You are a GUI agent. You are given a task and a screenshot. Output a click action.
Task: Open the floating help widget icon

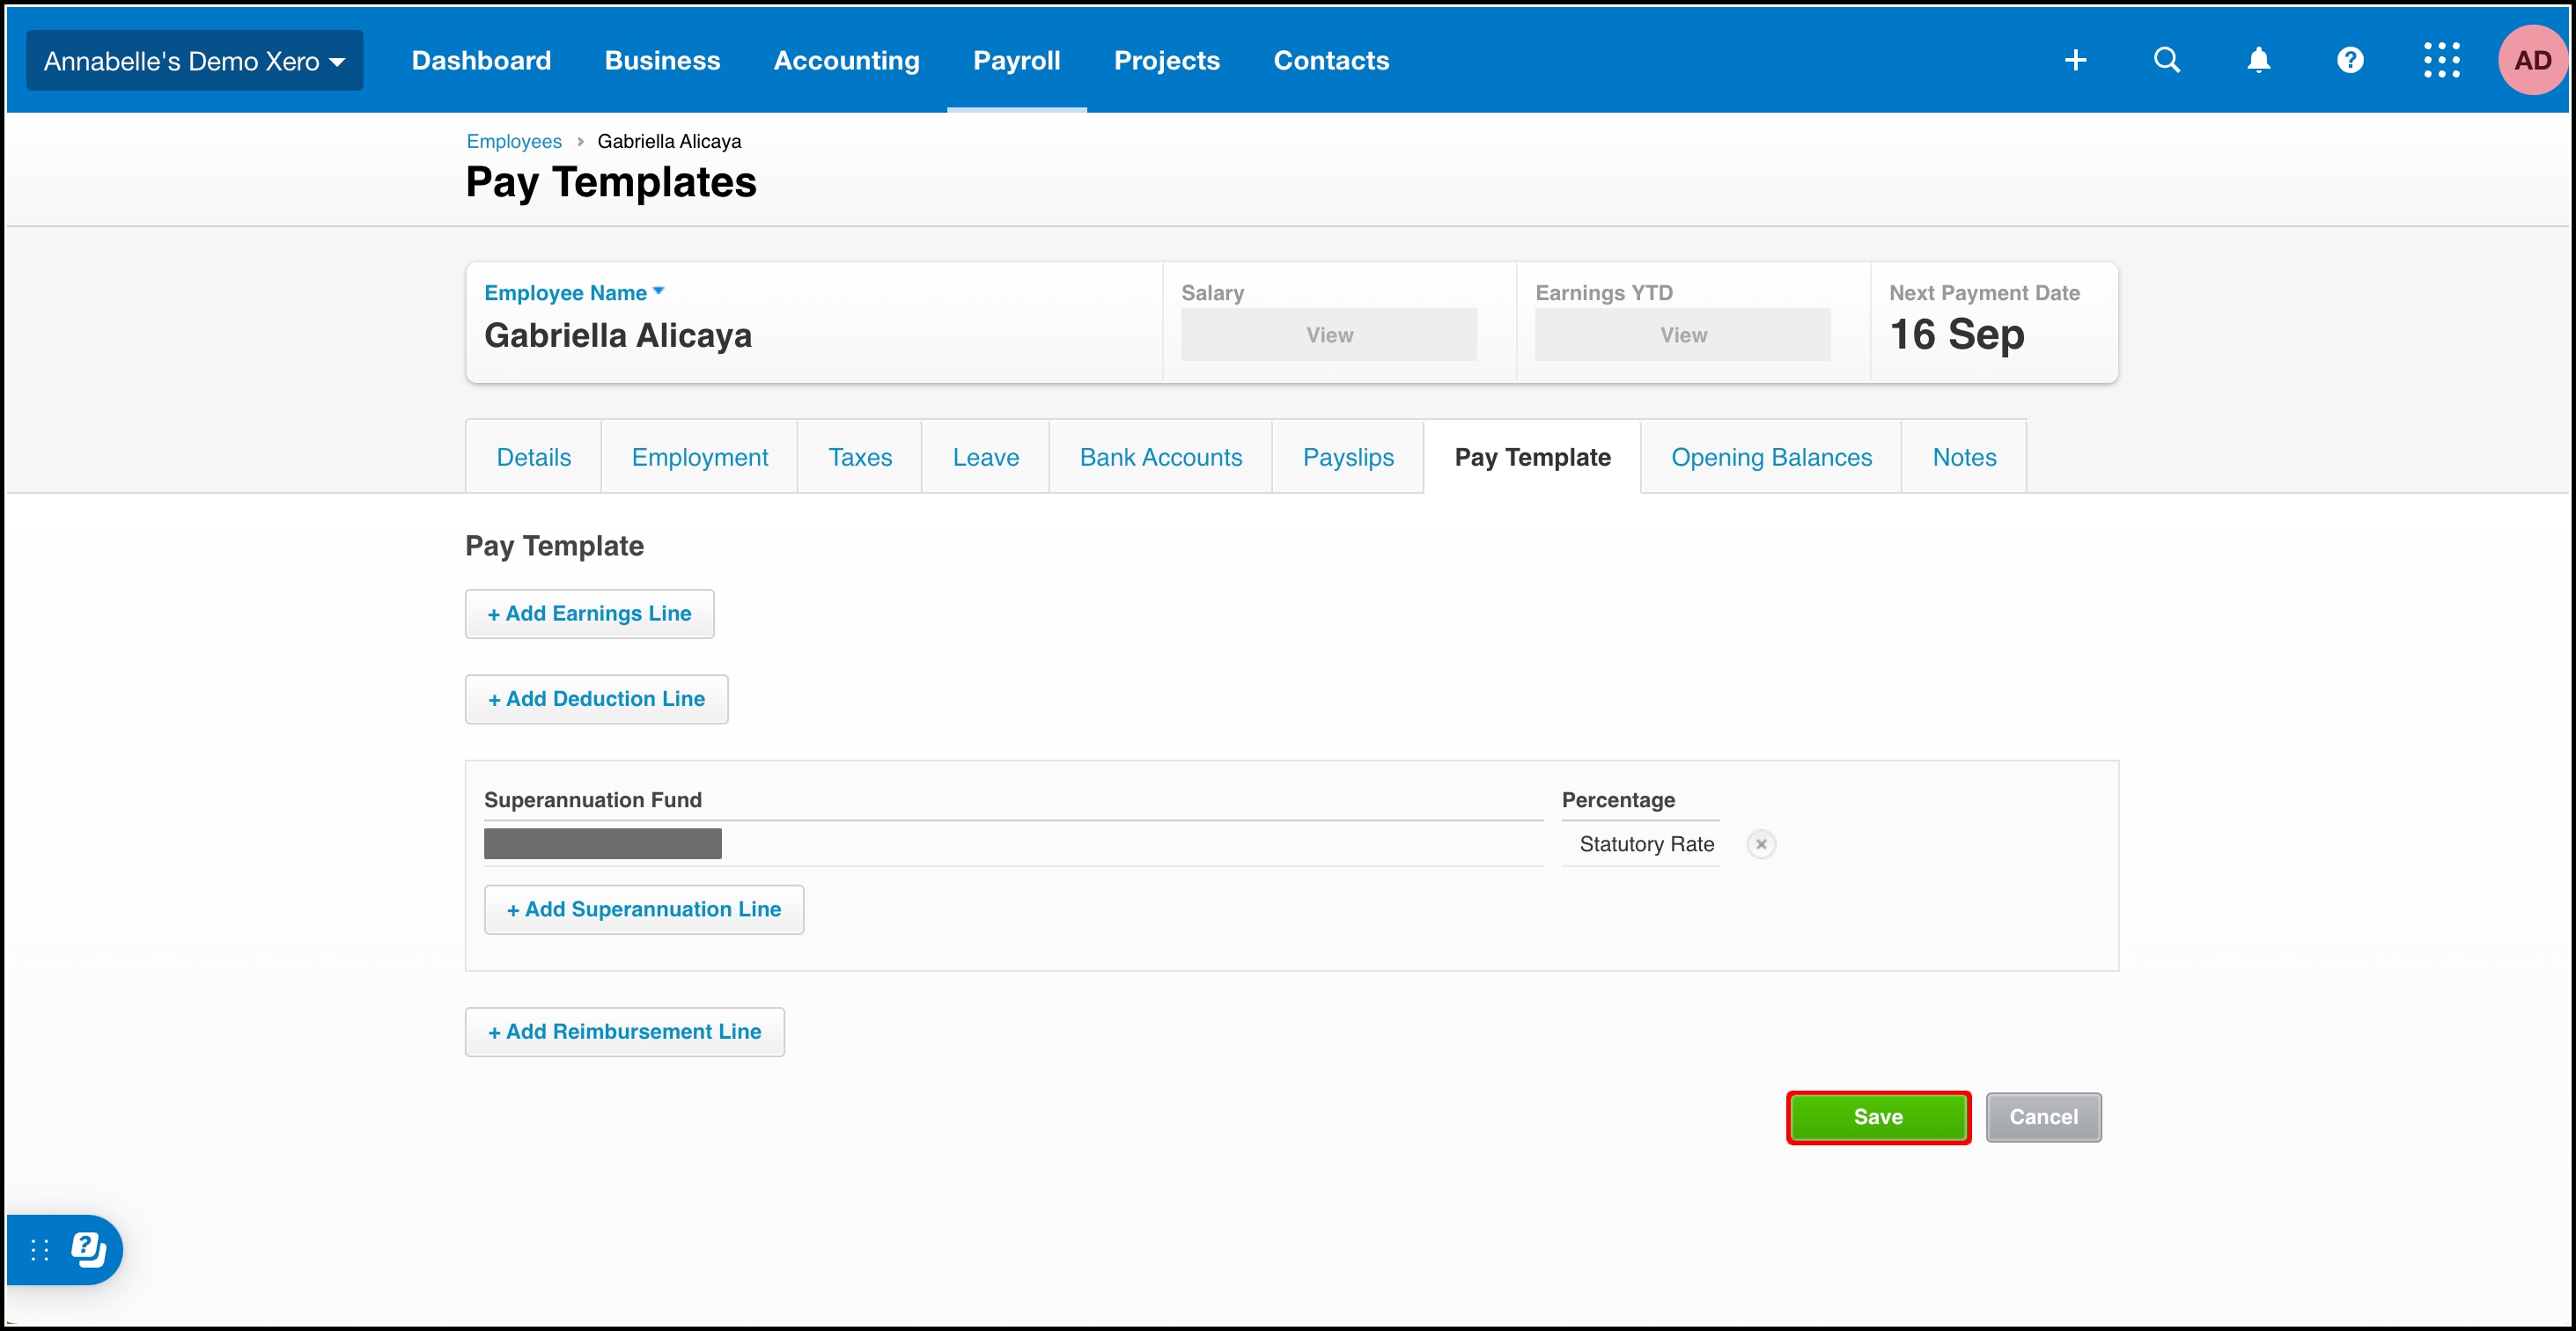coord(88,1249)
